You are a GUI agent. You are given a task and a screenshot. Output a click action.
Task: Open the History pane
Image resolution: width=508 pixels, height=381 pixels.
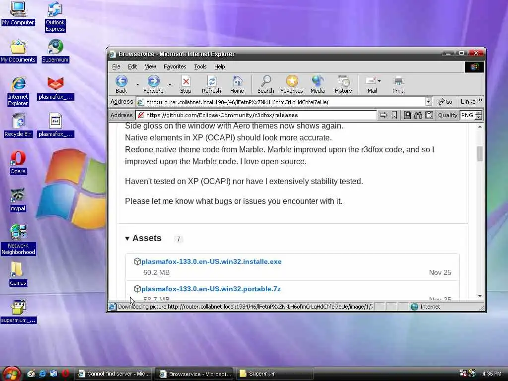[x=343, y=84]
